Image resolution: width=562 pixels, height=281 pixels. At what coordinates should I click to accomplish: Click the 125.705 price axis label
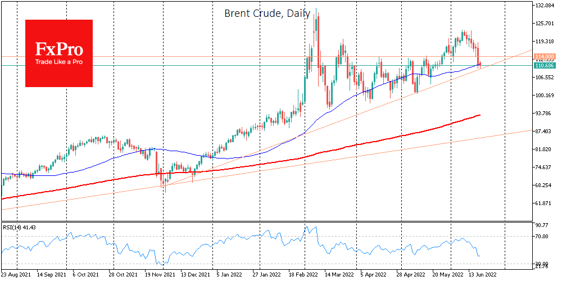(x=545, y=24)
